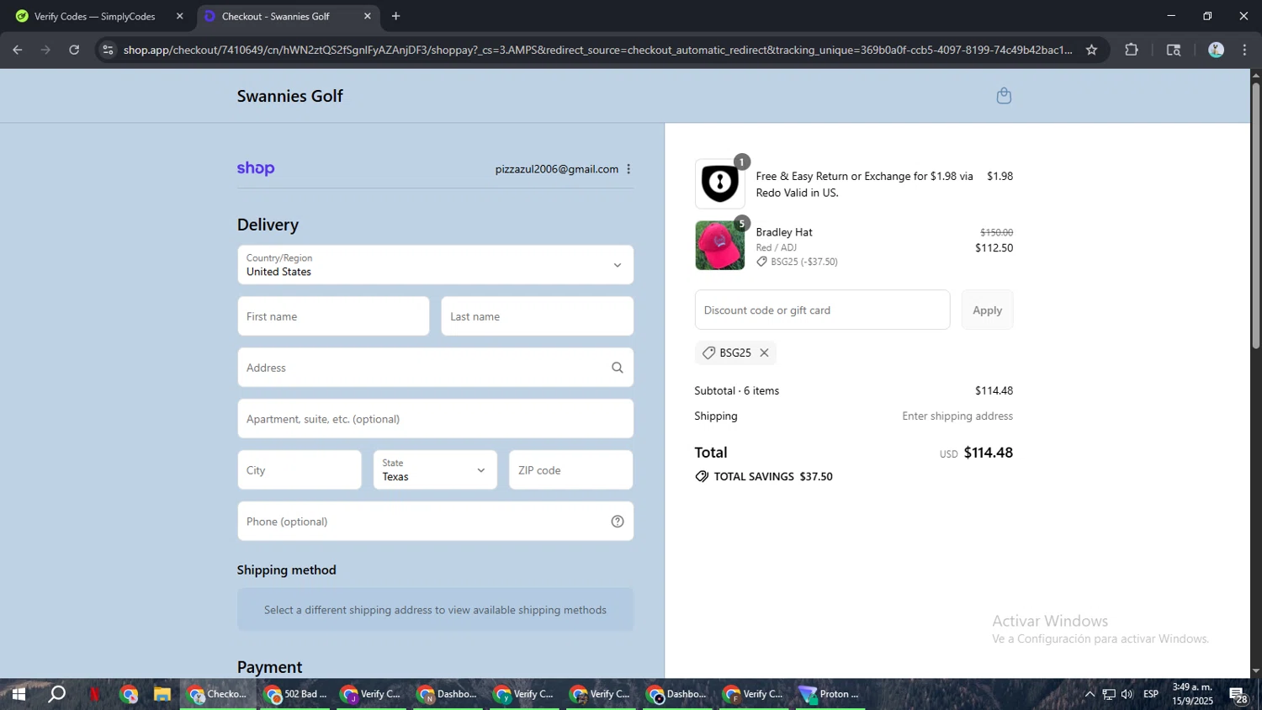Open the State dropdown showing Texas

pyautogui.click(x=435, y=470)
